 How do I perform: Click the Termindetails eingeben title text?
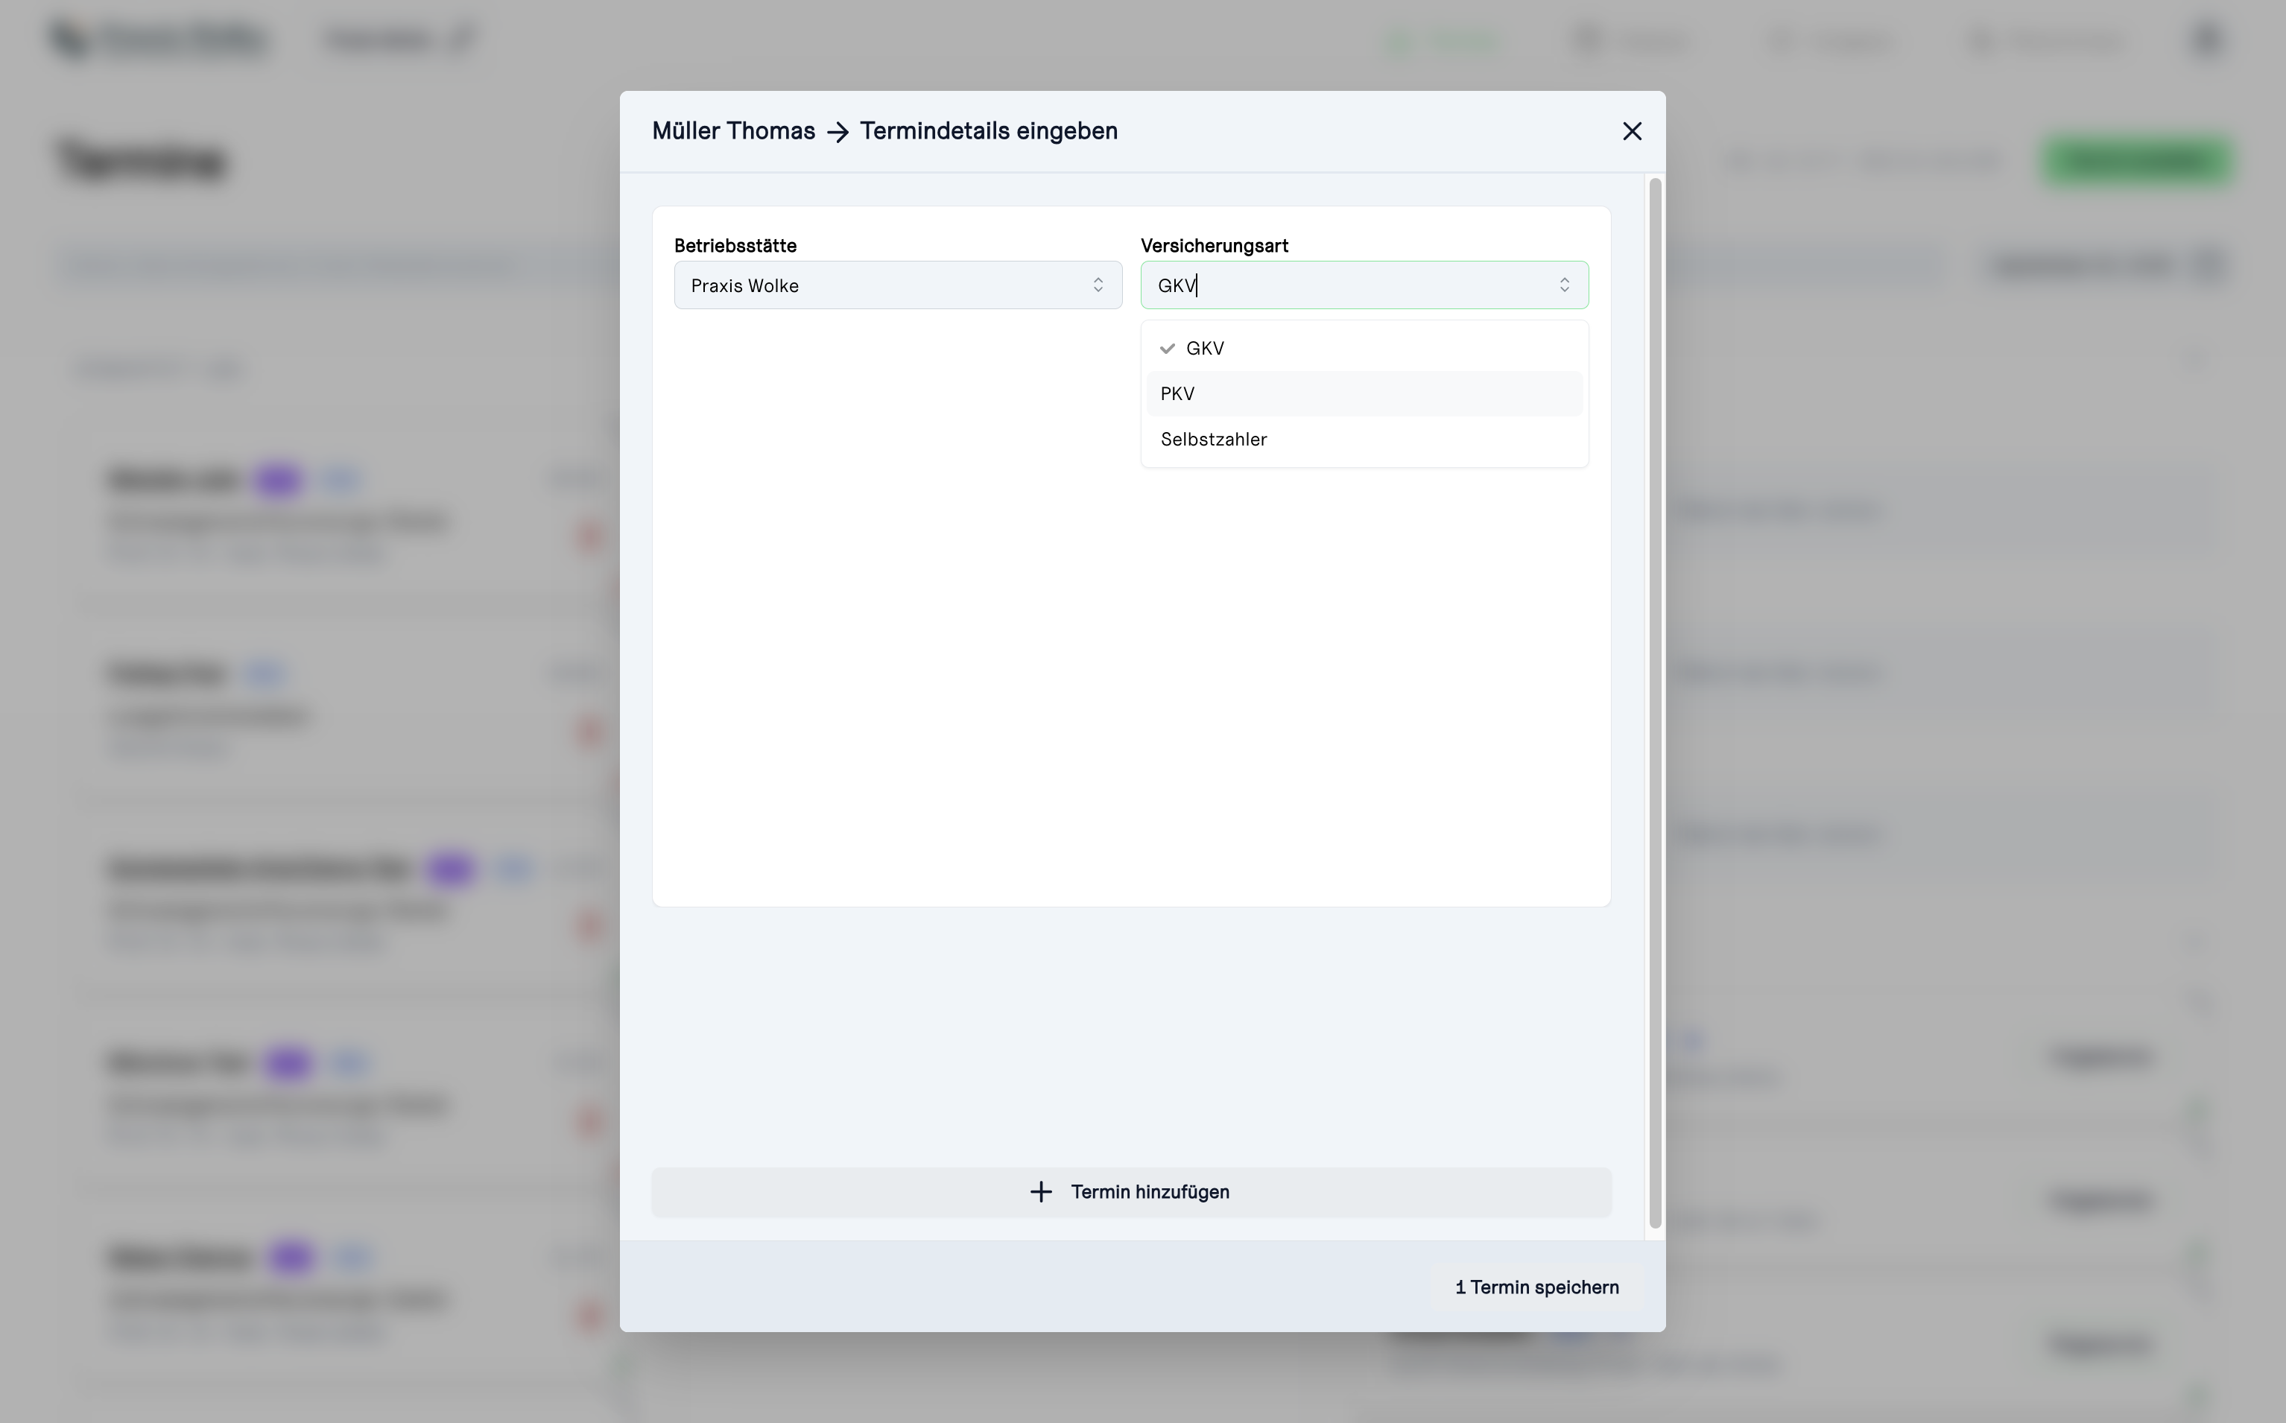point(988,131)
